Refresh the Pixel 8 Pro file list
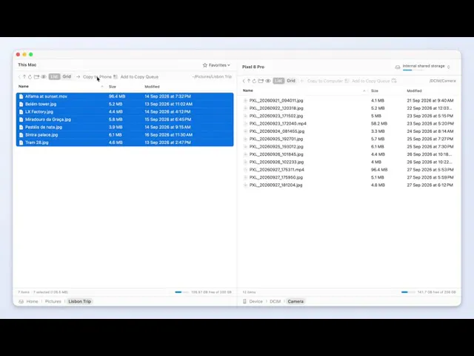This screenshot has width=474, height=356. (x=254, y=81)
